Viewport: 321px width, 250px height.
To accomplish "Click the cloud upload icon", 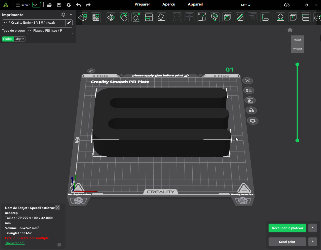I will point(287,5).
